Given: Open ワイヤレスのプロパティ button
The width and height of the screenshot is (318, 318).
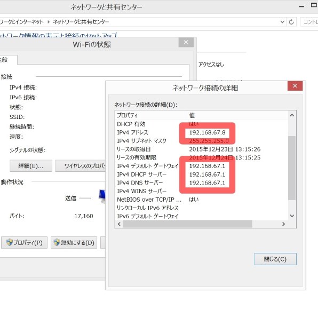Looking at the screenshot, I should coord(81,166).
